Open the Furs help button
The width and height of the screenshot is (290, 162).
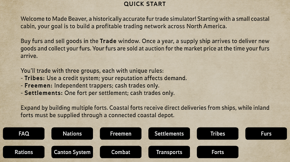[x=266, y=134]
